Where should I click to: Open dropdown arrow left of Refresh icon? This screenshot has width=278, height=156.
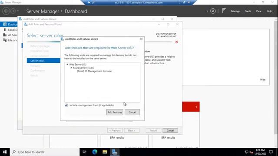(208, 11)
